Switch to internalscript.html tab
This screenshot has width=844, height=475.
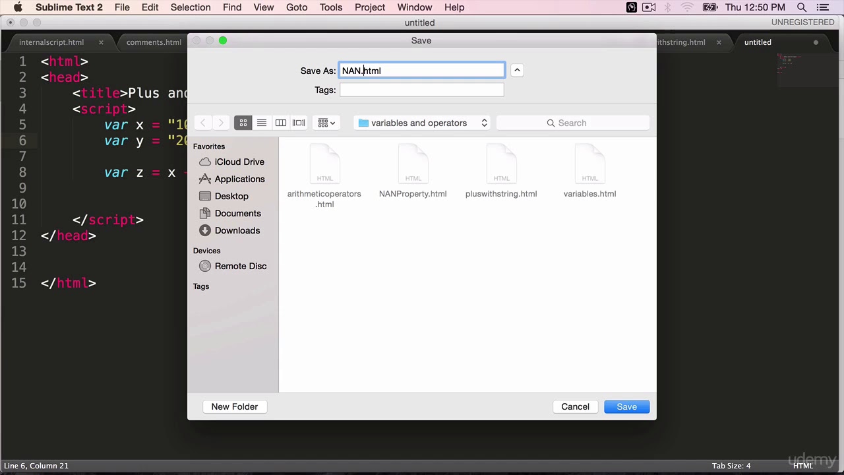pos(51,42)
